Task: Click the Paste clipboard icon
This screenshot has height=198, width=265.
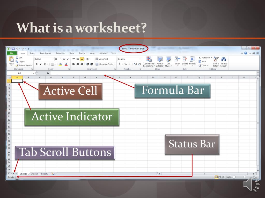Action: click(11, 59)
